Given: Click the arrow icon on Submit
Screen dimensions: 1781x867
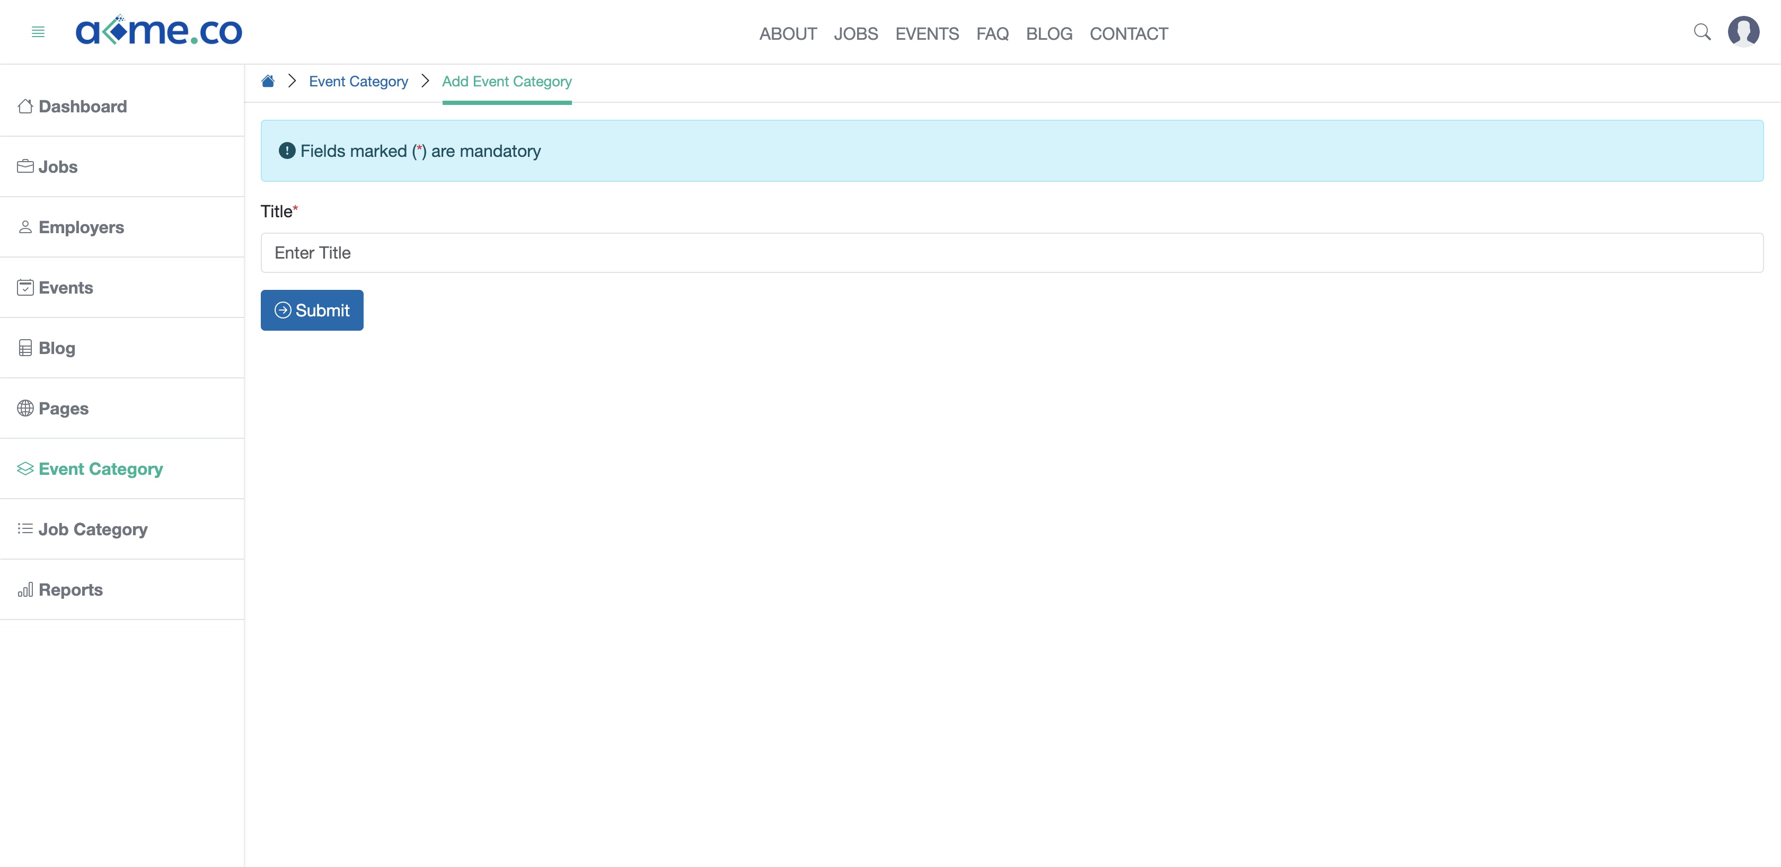Looking at the screenshot, I should point(283,311).
